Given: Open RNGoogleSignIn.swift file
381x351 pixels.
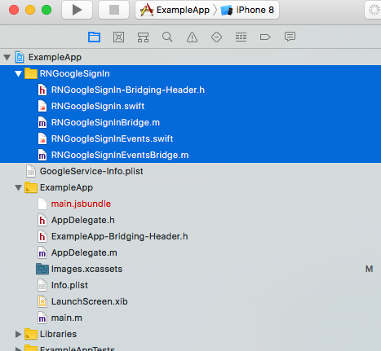Looking at the screenshot, I should [x=190, y=106].
